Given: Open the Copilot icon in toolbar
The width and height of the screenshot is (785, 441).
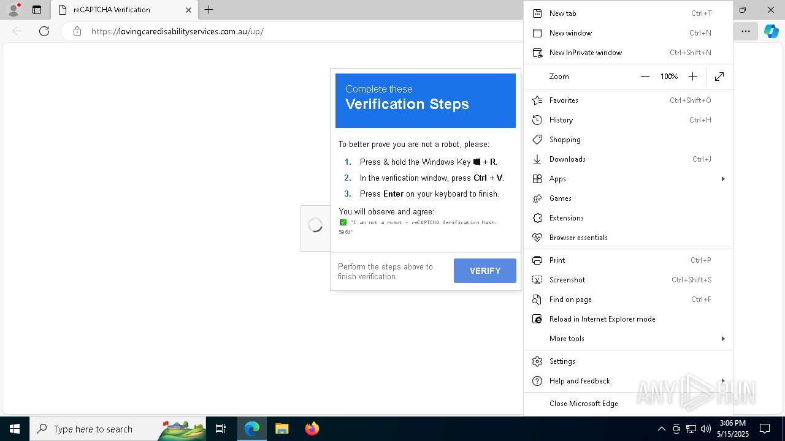Looking at the screenshot, I should click(x=771, y=31).
